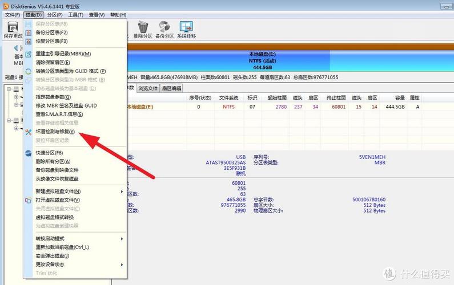Switch to the 浏览文件 tab
This screenshot has width=454, height=285.
tap(148, 88)
